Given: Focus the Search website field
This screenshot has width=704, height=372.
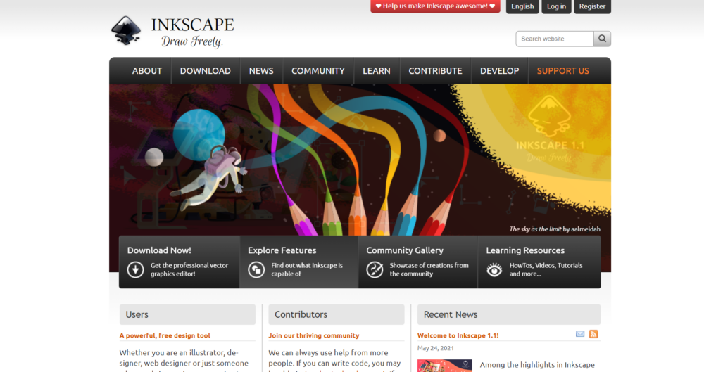Looking at the screenshot, I should (555, 39).
